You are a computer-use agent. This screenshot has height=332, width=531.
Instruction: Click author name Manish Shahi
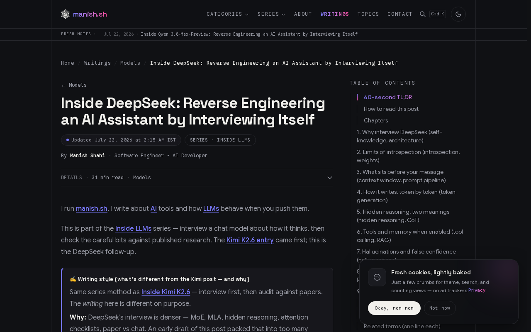point(88,156)
